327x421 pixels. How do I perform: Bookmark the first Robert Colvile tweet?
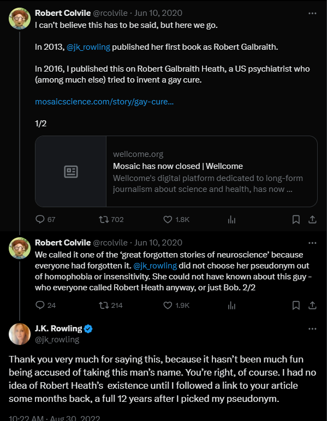tap(296, 220)
